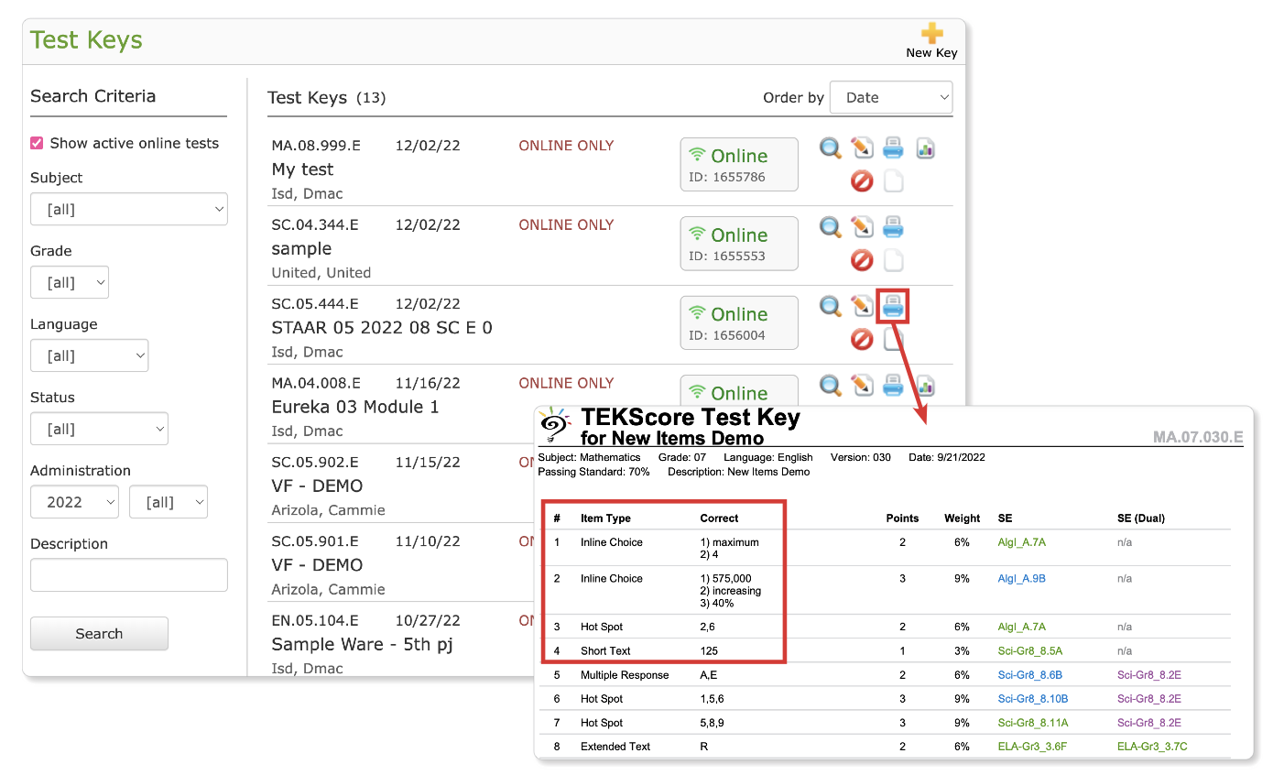1284x775 pixels.
Task: Open the Language dropdown
Action: click(x=90, y=355)
